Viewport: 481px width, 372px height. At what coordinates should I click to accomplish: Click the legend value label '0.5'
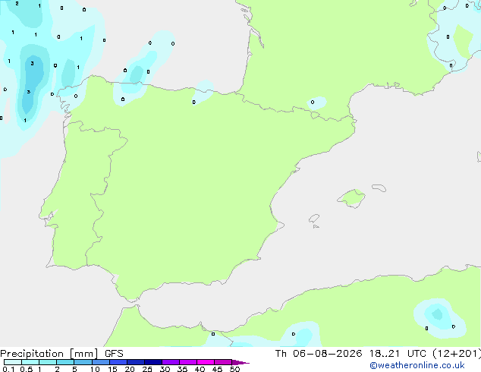[x=26, y=369]
